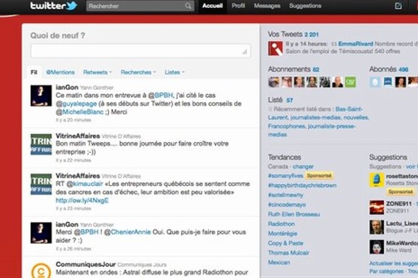Open VitrineAffaires avatar on kimauclair retweet
This screenshot has height=278, width=418.
coord(41,184)
